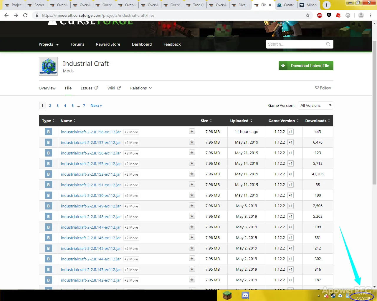Go to the Dashboard page

coord(142,44)
